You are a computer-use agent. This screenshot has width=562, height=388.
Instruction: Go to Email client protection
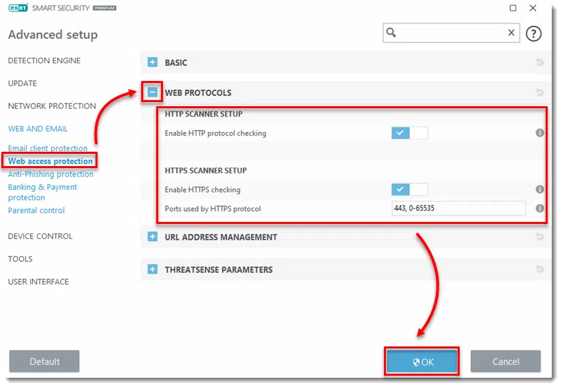tap(48, 148)
